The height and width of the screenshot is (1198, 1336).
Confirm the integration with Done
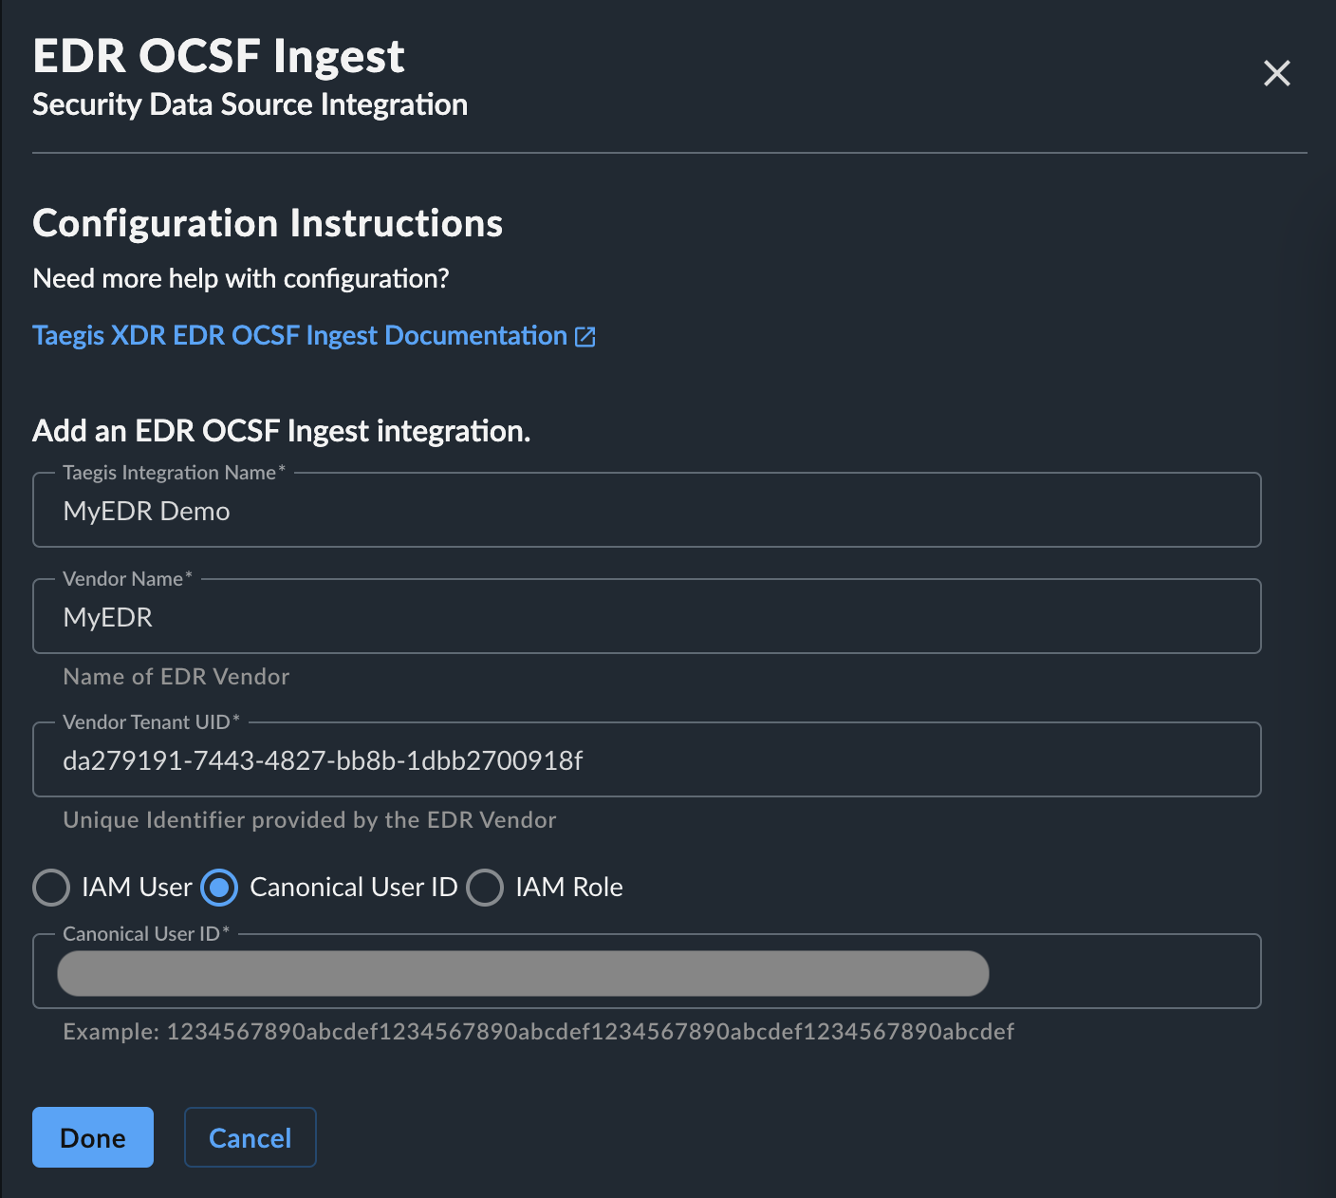[x=93, y=1137]
